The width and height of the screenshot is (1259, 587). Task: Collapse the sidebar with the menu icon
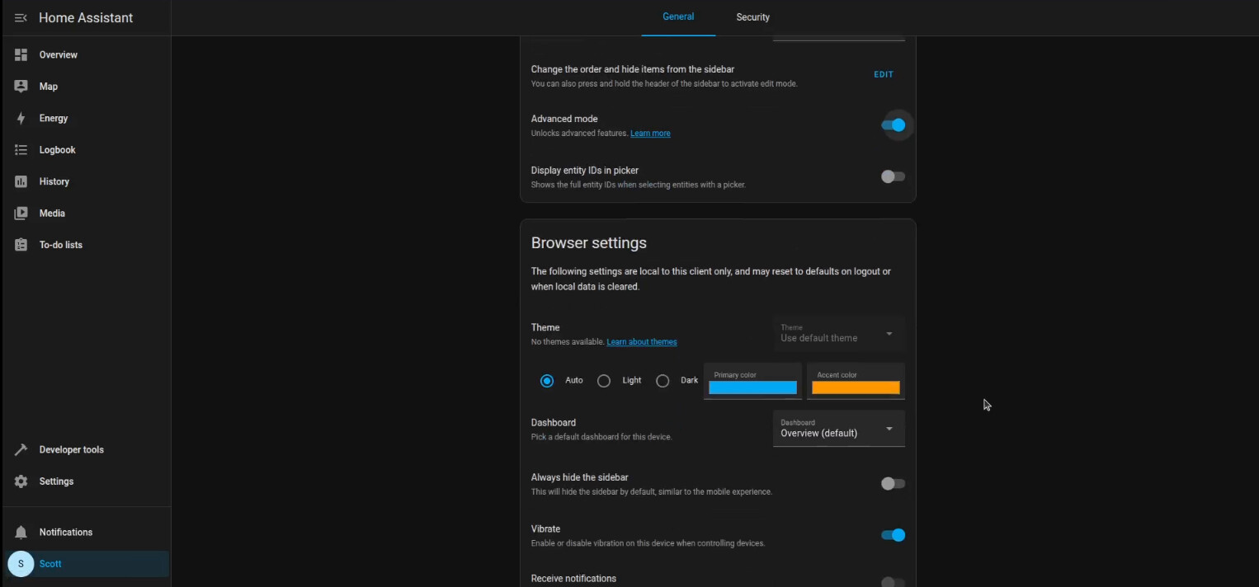[21, 17]
